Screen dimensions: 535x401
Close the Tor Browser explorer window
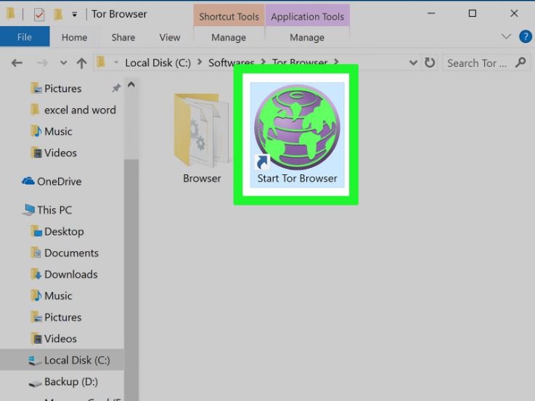tap(514, 13)
